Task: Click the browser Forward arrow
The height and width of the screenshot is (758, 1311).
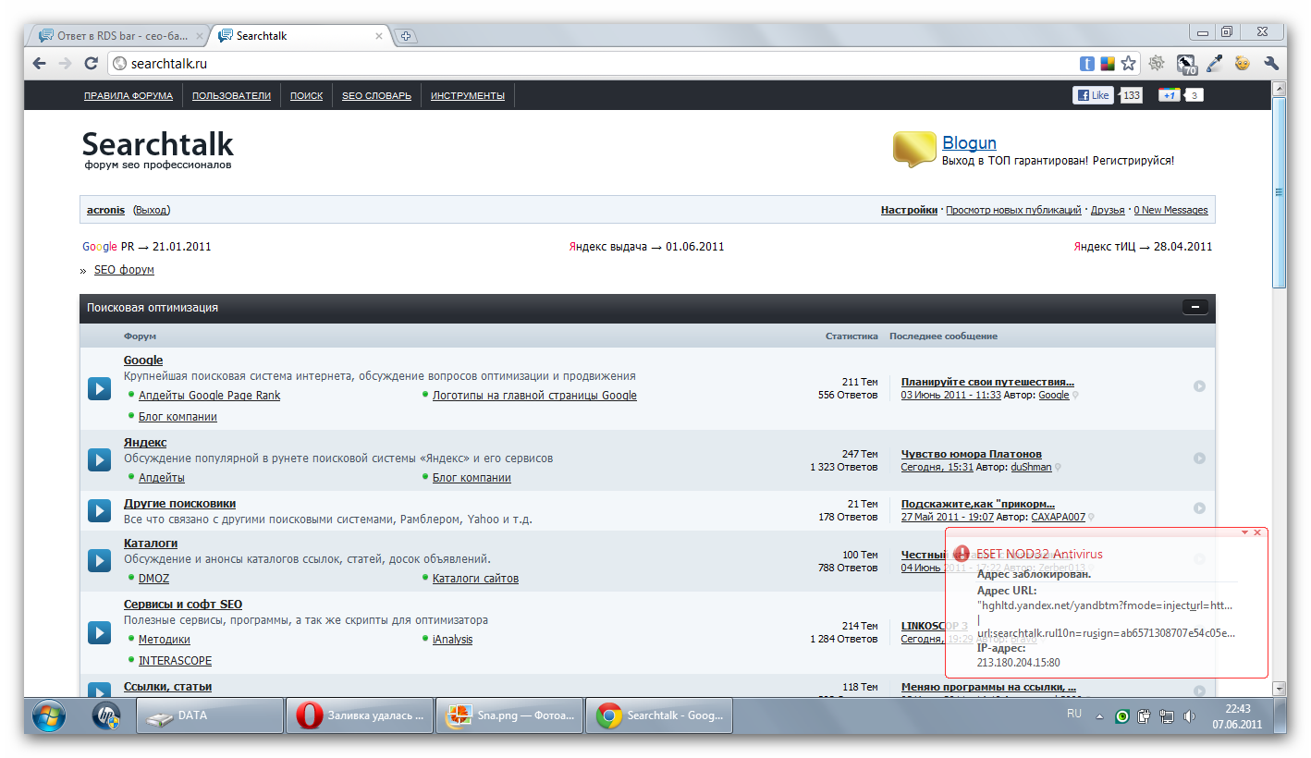Action: click(x=65, y=64)
